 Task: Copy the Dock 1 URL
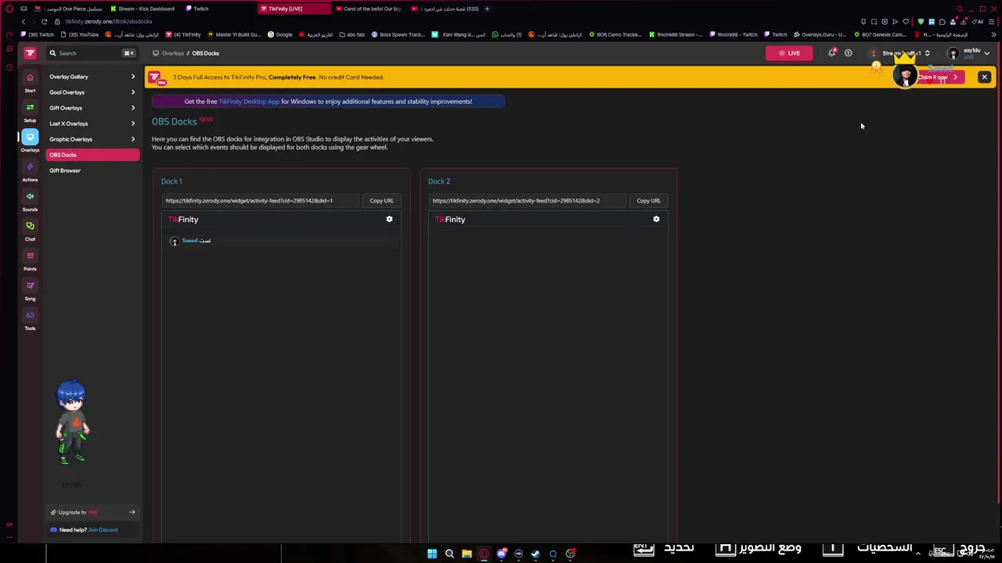click(x=381, y=201)
